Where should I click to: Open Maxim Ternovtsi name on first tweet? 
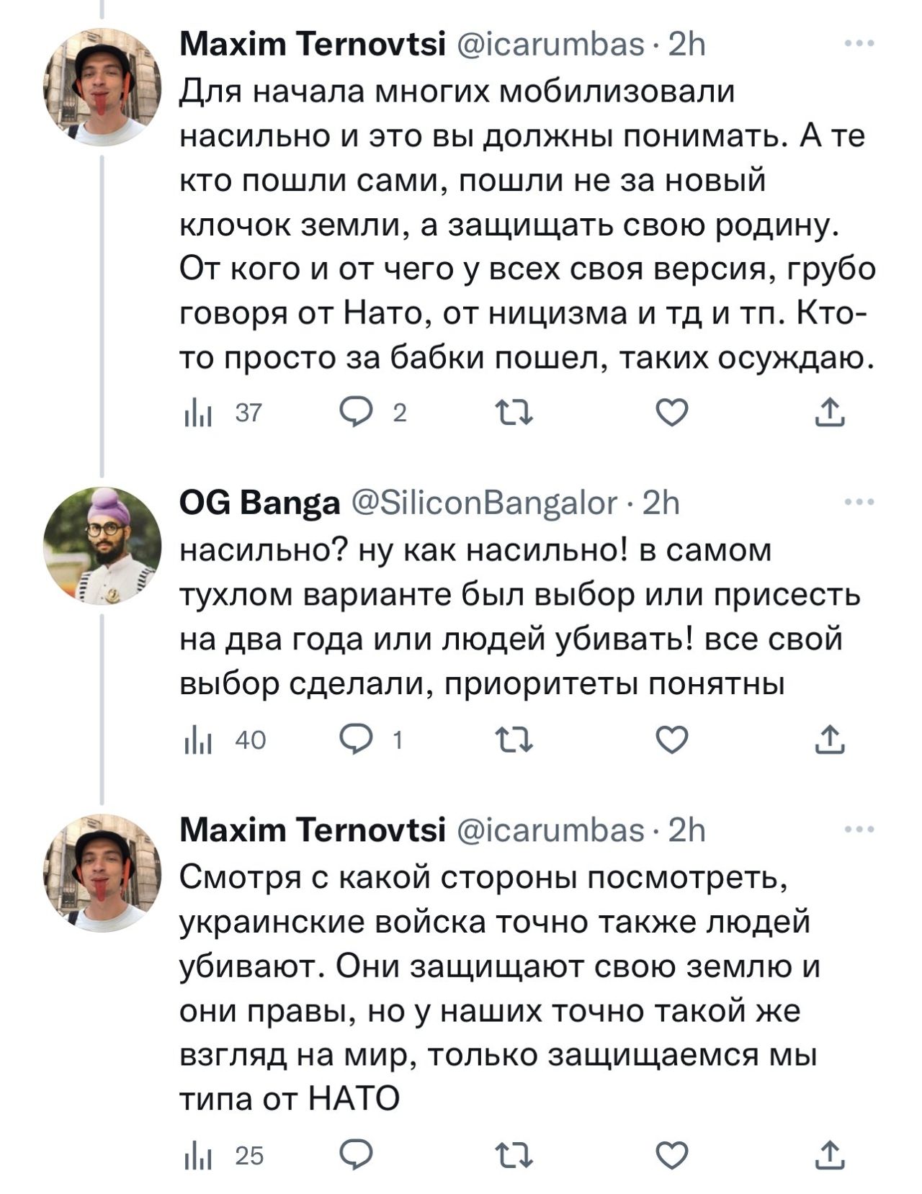(313, 45)
